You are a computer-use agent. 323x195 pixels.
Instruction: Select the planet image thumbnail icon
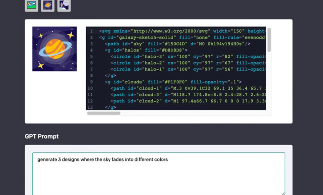(48, 5)
